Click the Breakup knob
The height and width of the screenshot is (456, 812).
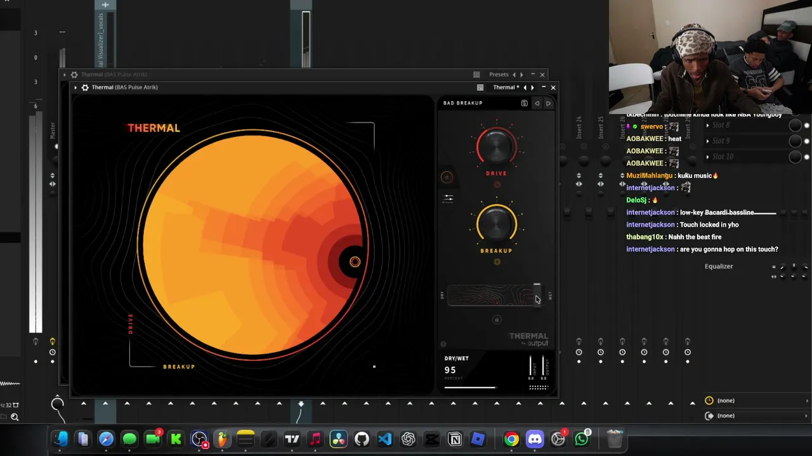coord(497,223)
